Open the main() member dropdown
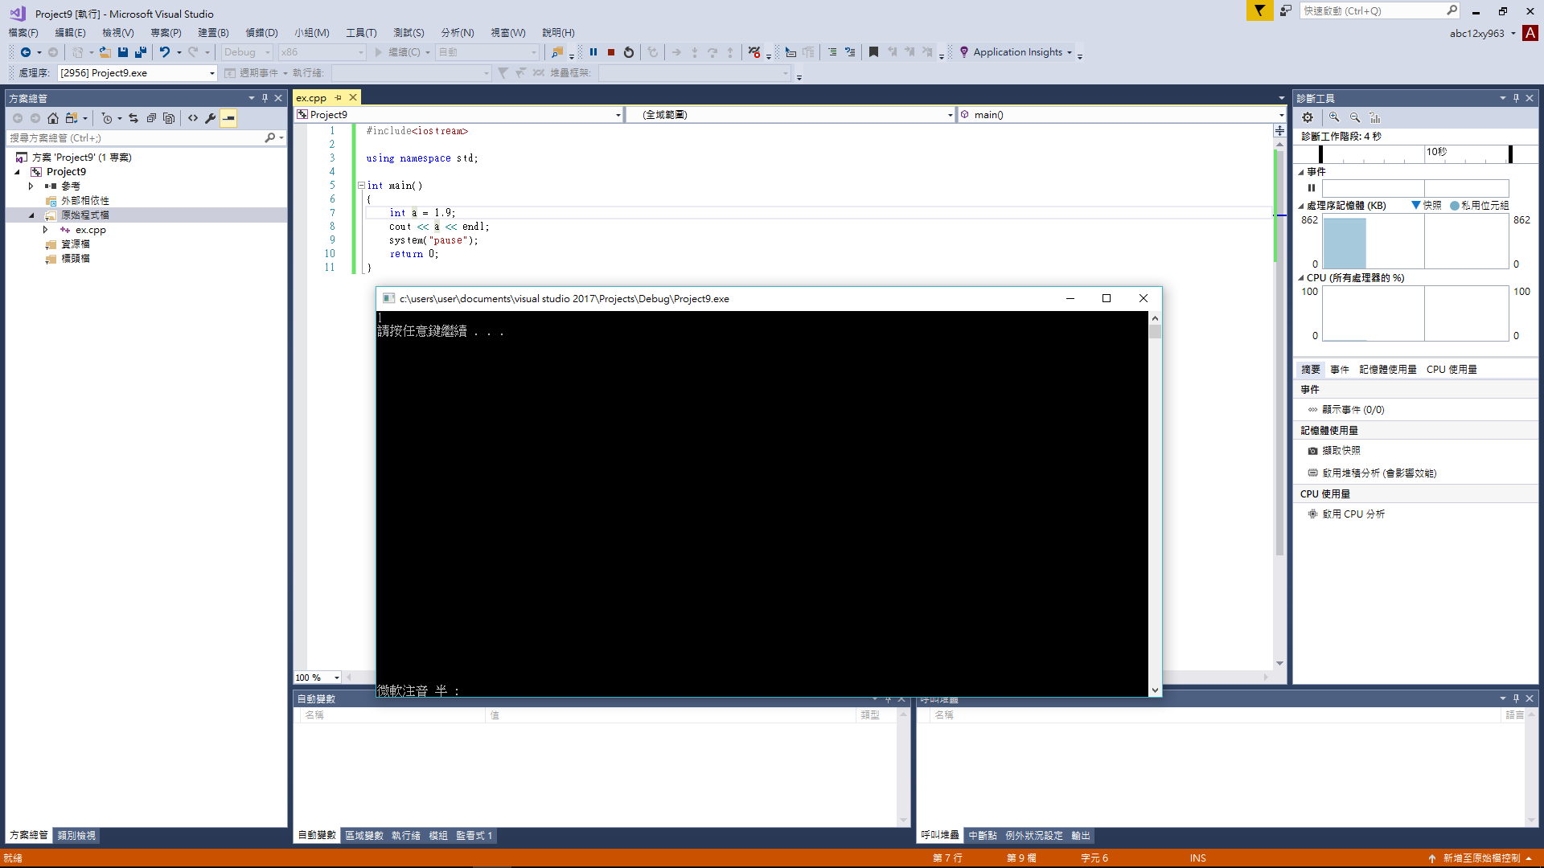 (1282, 115)
